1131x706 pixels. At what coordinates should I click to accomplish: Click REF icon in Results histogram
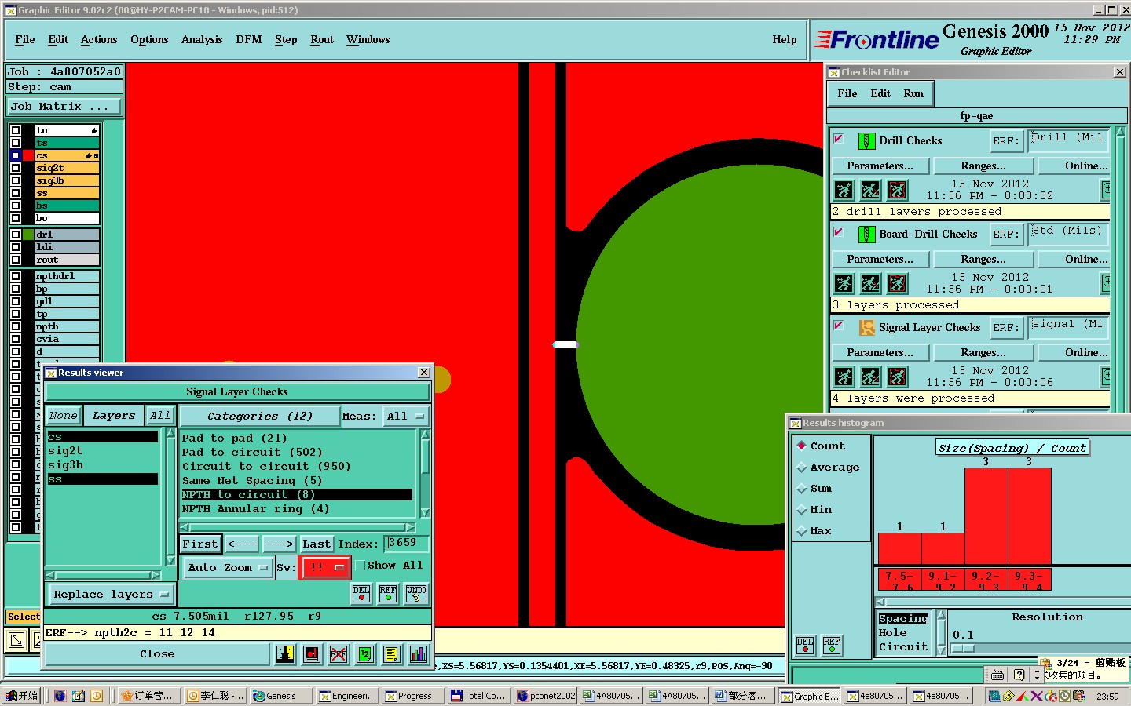(x=832, y=646)
